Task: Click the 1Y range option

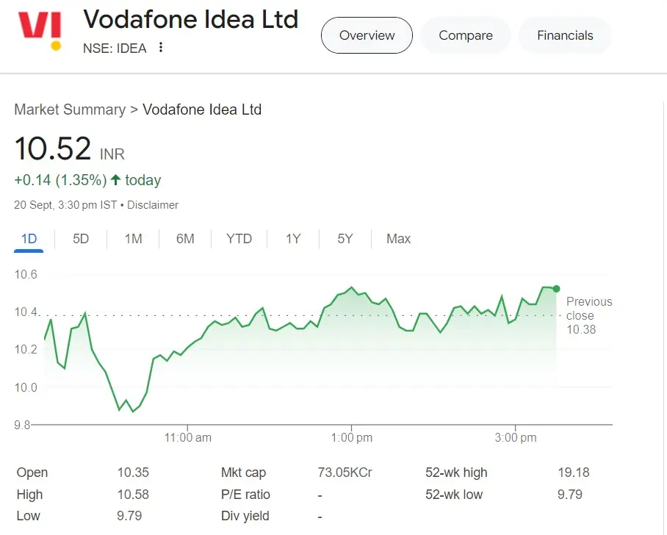Action: pos(292,239)
